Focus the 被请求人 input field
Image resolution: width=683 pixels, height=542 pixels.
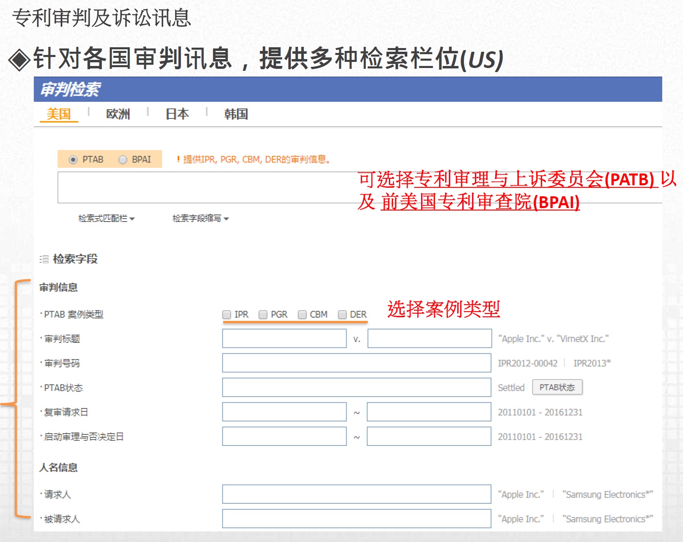tap(357, 518)
